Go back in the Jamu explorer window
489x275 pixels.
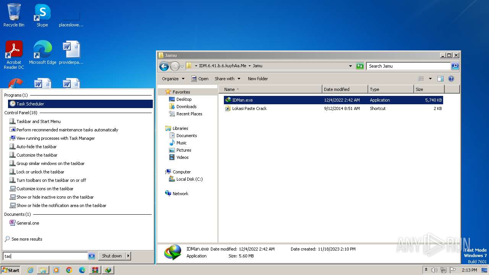point(164,66)
